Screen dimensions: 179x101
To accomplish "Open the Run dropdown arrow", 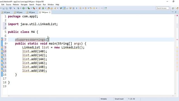I will [26, 8].
